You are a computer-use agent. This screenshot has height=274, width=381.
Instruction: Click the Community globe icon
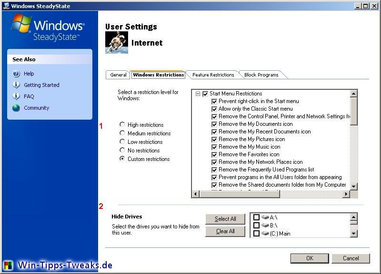coord(16,108)
